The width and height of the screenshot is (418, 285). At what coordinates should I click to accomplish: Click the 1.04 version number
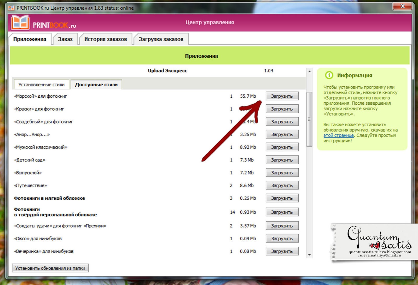click(269, 71)
